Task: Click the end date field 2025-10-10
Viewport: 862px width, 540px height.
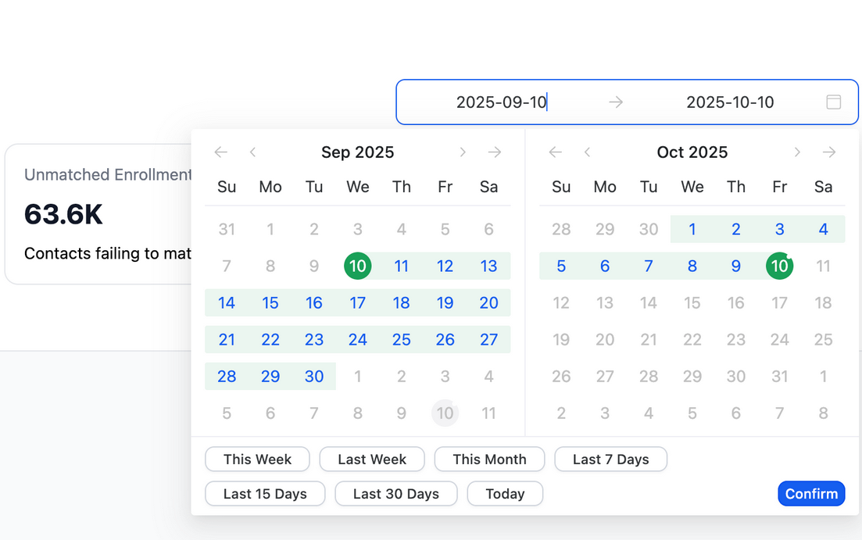Action: click(x=730, y=102)
